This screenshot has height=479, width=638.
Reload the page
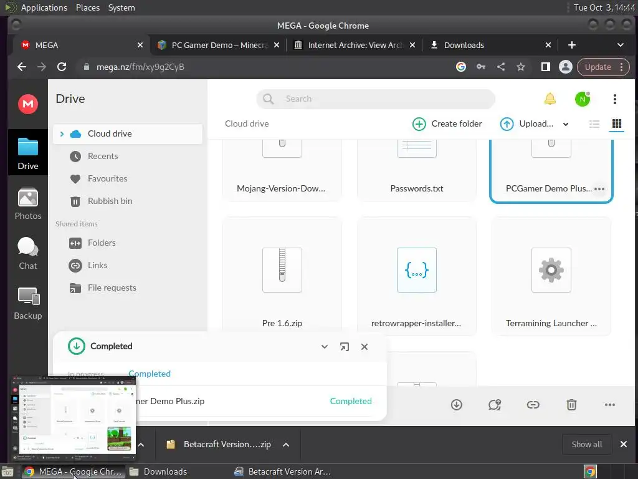(x=62, y=67)
